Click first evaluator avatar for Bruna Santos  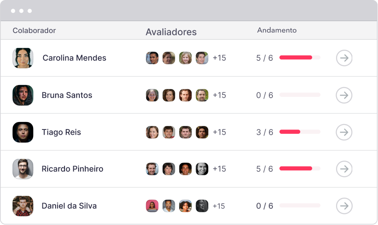click(152, 95)
